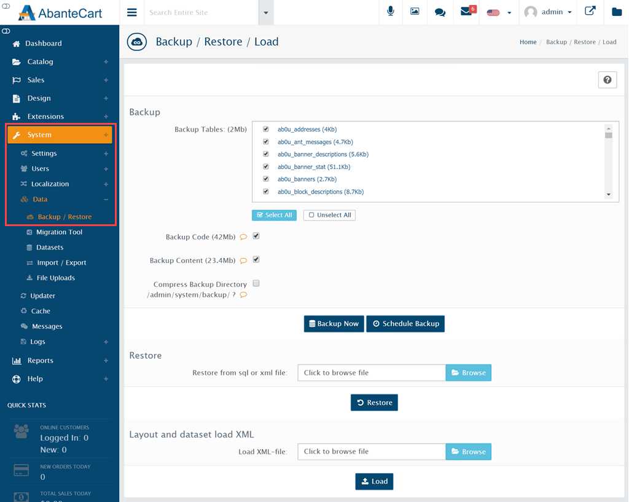Open the mail messages icon with badge
Viewport: 629px width, 502px height.
click(467, 10)
